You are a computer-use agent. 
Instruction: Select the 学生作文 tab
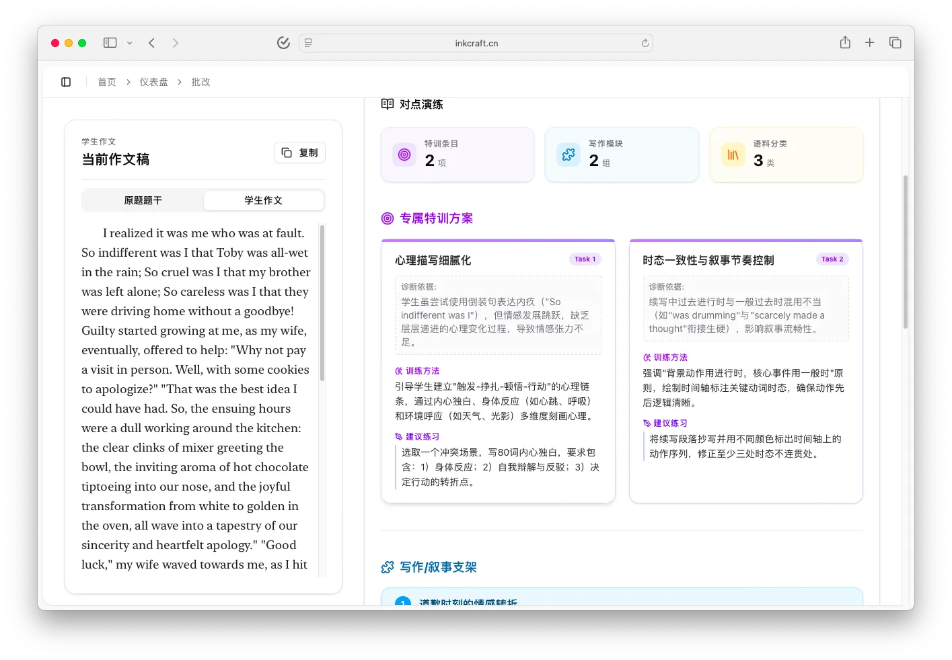coord(263,200)
